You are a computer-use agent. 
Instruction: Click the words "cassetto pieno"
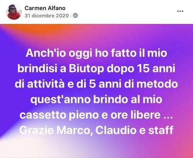point(59,115)
